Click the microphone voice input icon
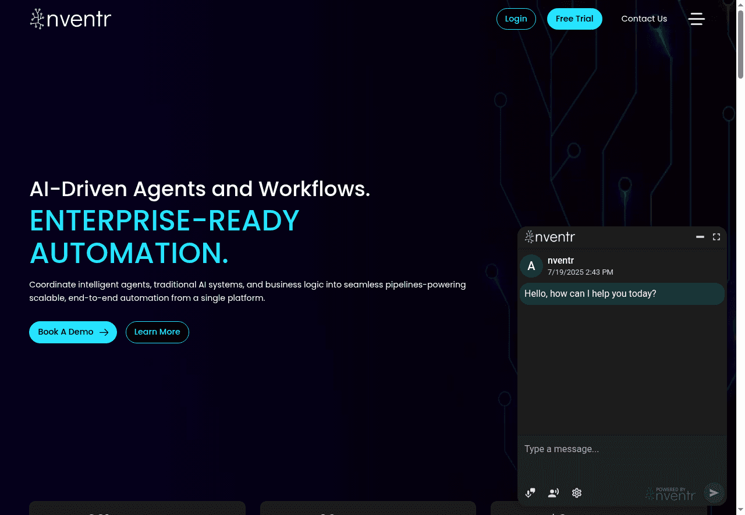The height and width of the screenshot is (515, 745). click(x=530, y=493)
